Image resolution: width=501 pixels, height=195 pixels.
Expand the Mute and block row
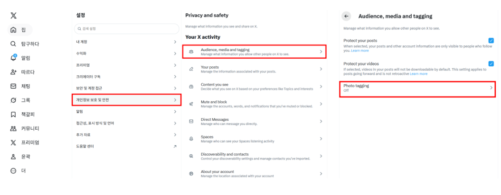(x=254, y=104)
